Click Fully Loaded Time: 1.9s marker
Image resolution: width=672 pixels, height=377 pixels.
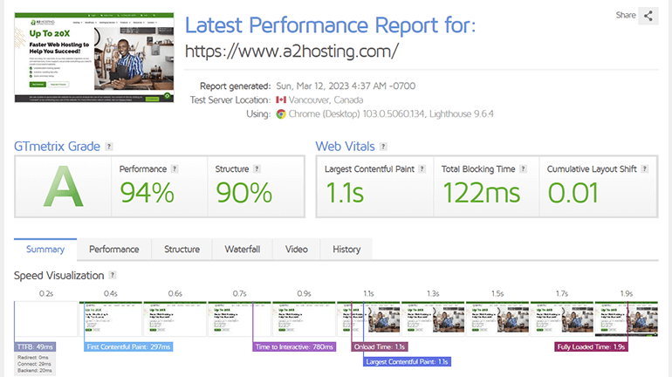(591, 346)
